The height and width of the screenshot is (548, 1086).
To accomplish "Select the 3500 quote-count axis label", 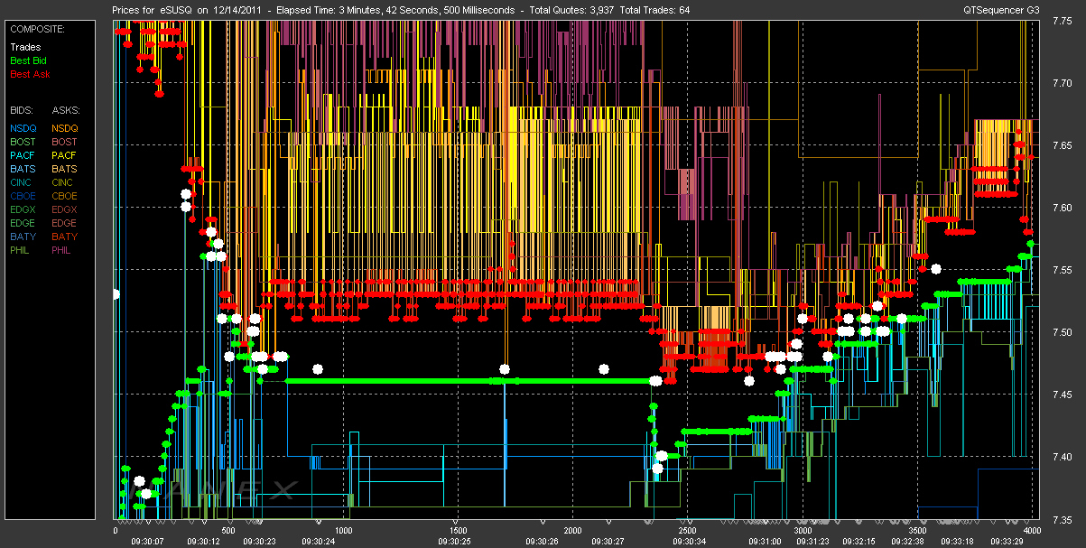I will click(916, 531).
